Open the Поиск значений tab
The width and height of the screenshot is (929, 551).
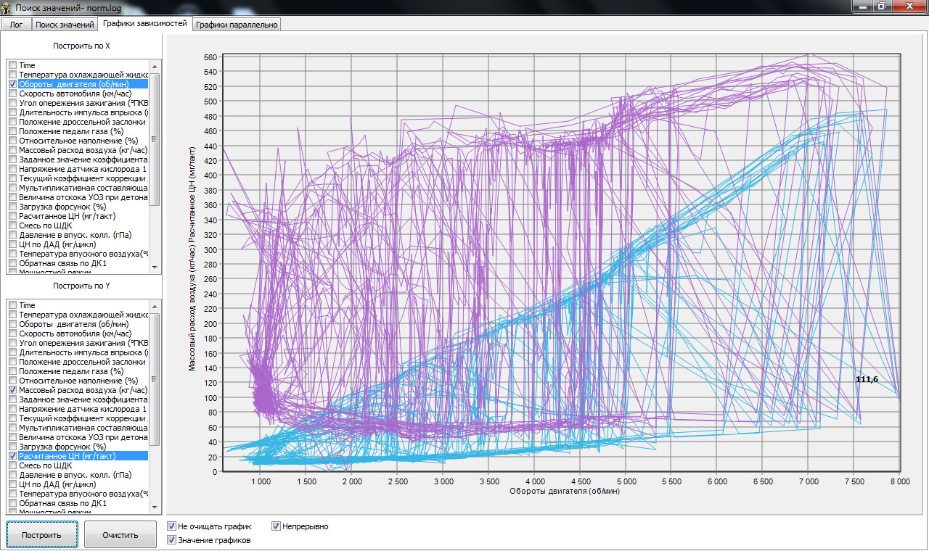[65, 25]
